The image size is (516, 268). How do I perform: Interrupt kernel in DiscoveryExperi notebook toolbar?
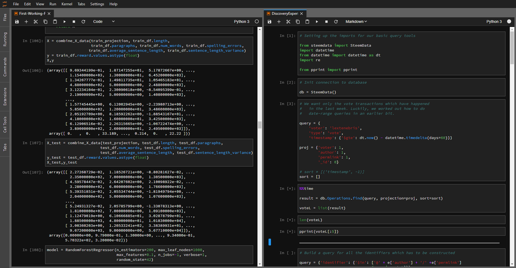tap(326, 22)
